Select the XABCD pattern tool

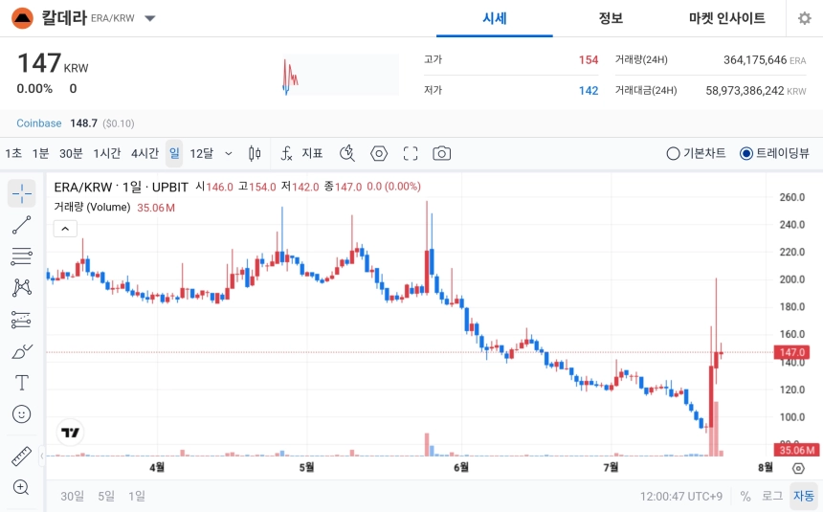pos(21,288)
